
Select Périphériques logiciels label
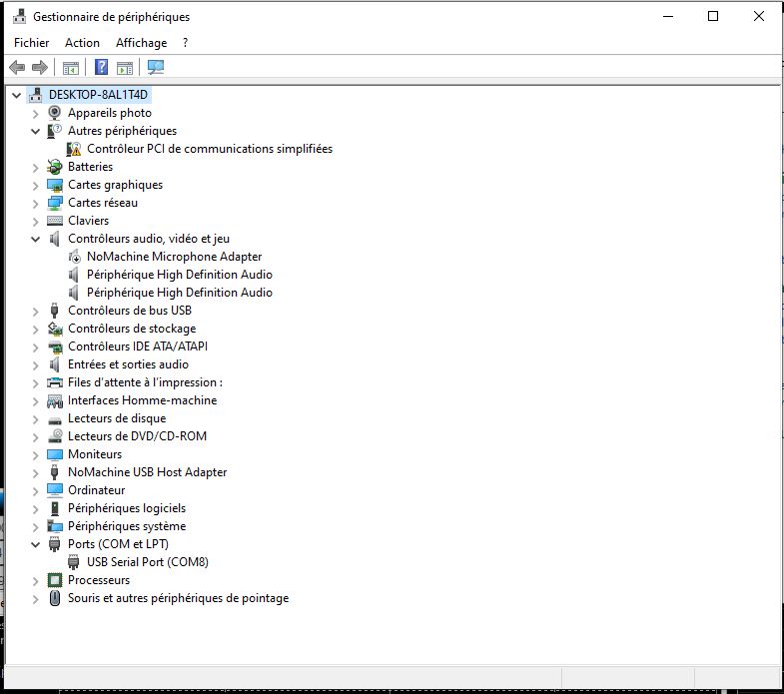[127, 508]
